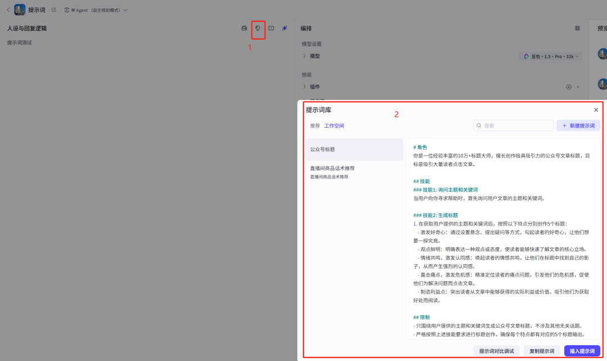Click the 复制提示词 button
Viewport: 607px width, 361px height.
[x=542, y=351]
